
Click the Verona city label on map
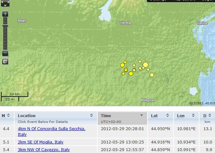[x=125, y=23]
